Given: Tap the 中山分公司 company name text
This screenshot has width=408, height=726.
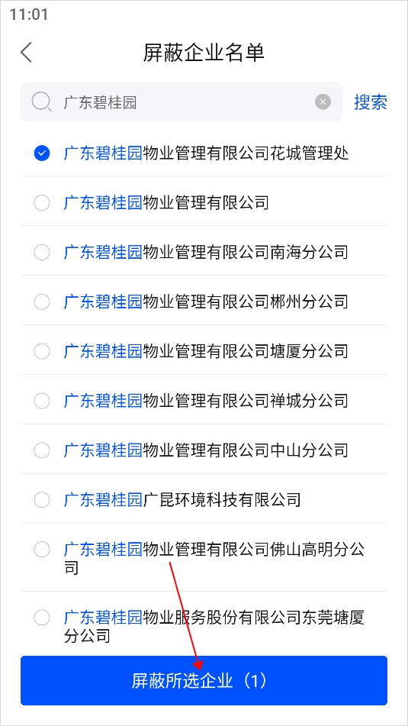Looking at the screenshot, I should pos(206,450).
